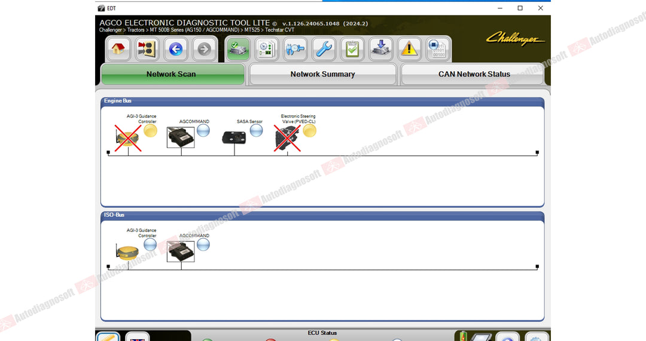Click 'AGCOMMAND' label in ISO-Bus panel

point(194,236)
